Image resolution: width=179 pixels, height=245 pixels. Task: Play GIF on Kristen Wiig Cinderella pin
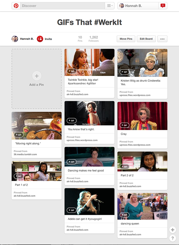[124, 72]
